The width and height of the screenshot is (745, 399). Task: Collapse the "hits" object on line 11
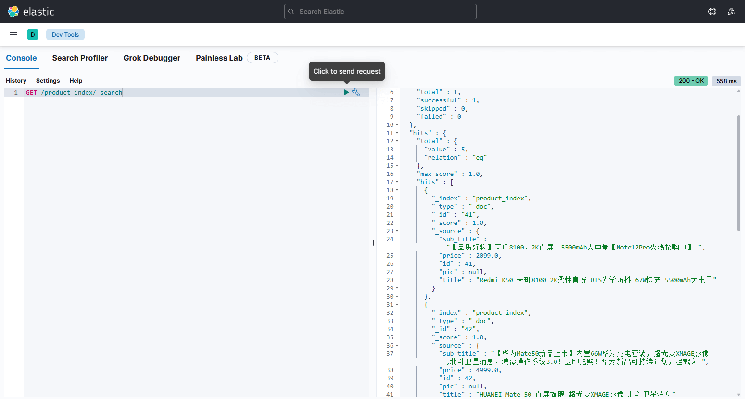coord(397,133)
